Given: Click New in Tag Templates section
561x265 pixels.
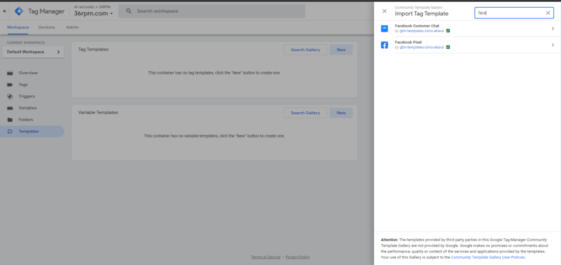Looking at the screenshot, I should click(x=341, y=50).
